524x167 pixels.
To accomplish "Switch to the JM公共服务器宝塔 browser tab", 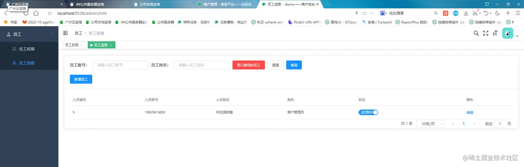I will (x=98, y=4).
